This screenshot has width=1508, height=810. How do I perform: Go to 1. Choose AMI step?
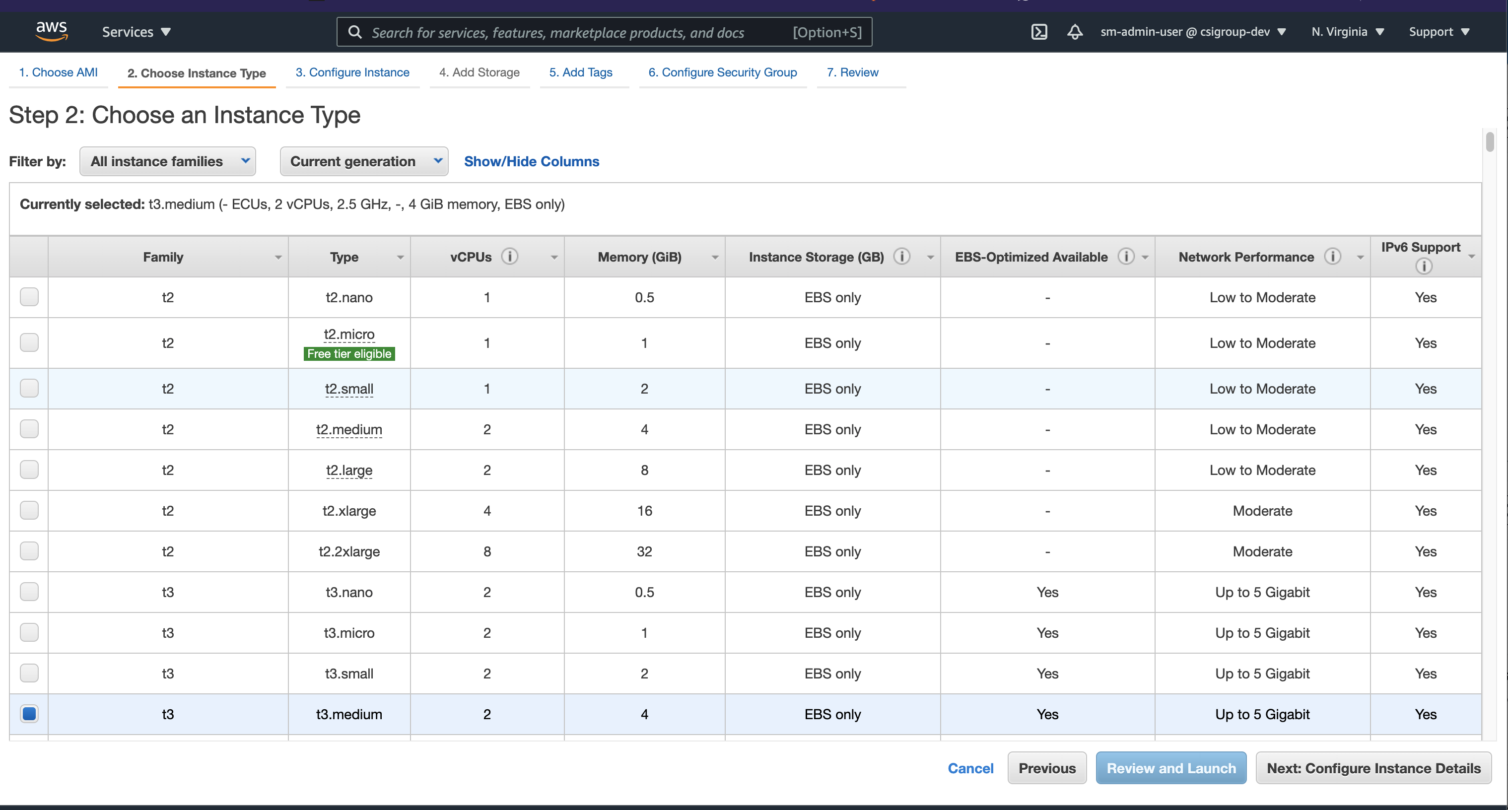(58, 72)
